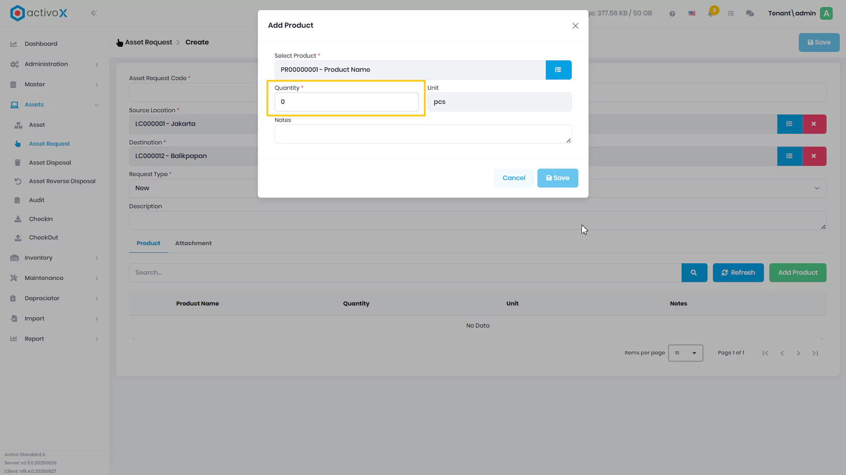Viewport: 846px width, 475px height.
Task: Open Tenant\admin user avatar
Action: tap(826, 14)
